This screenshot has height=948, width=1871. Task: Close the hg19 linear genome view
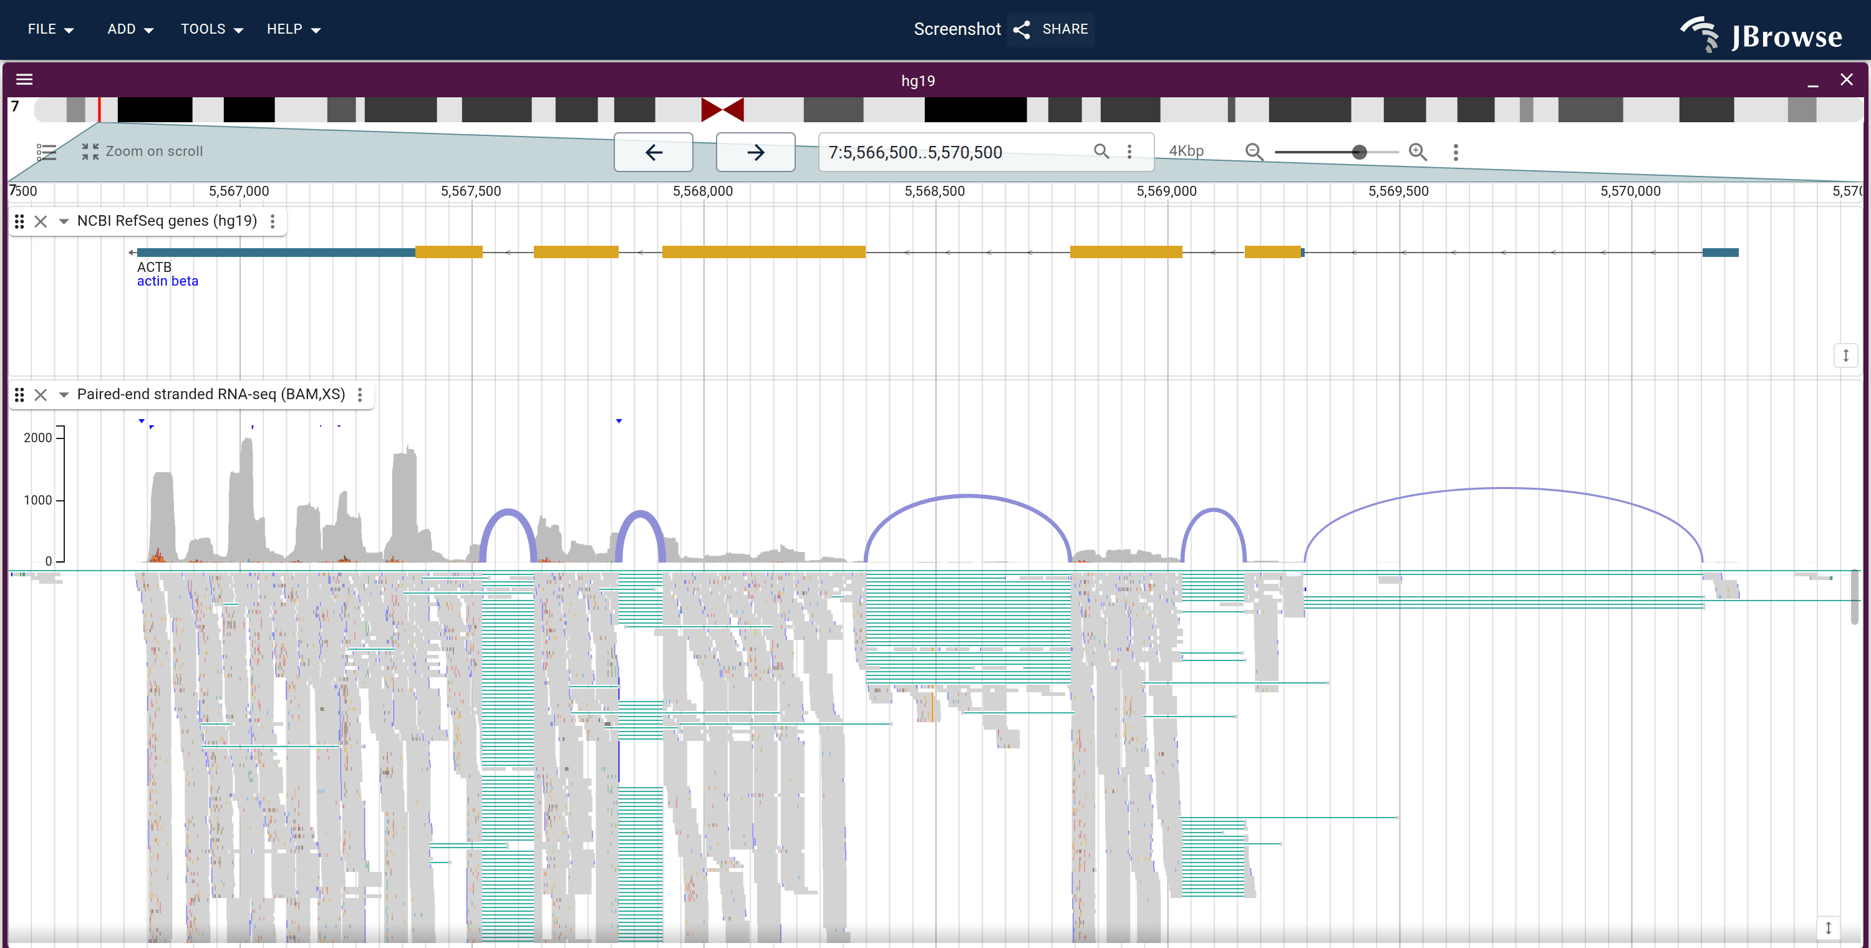pyautogui.click(x=1846, y=80)
